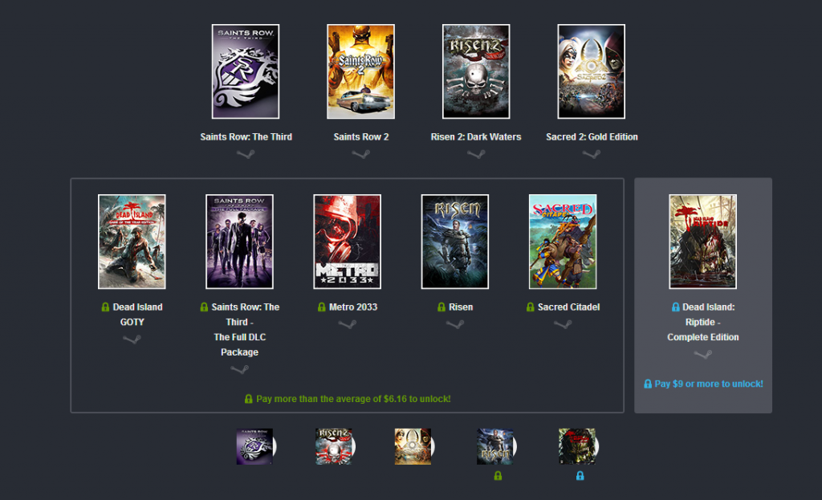Click the green lock next to Metro 2033
The width and height of the screenshot is (822, 500).
coord(322,307)
